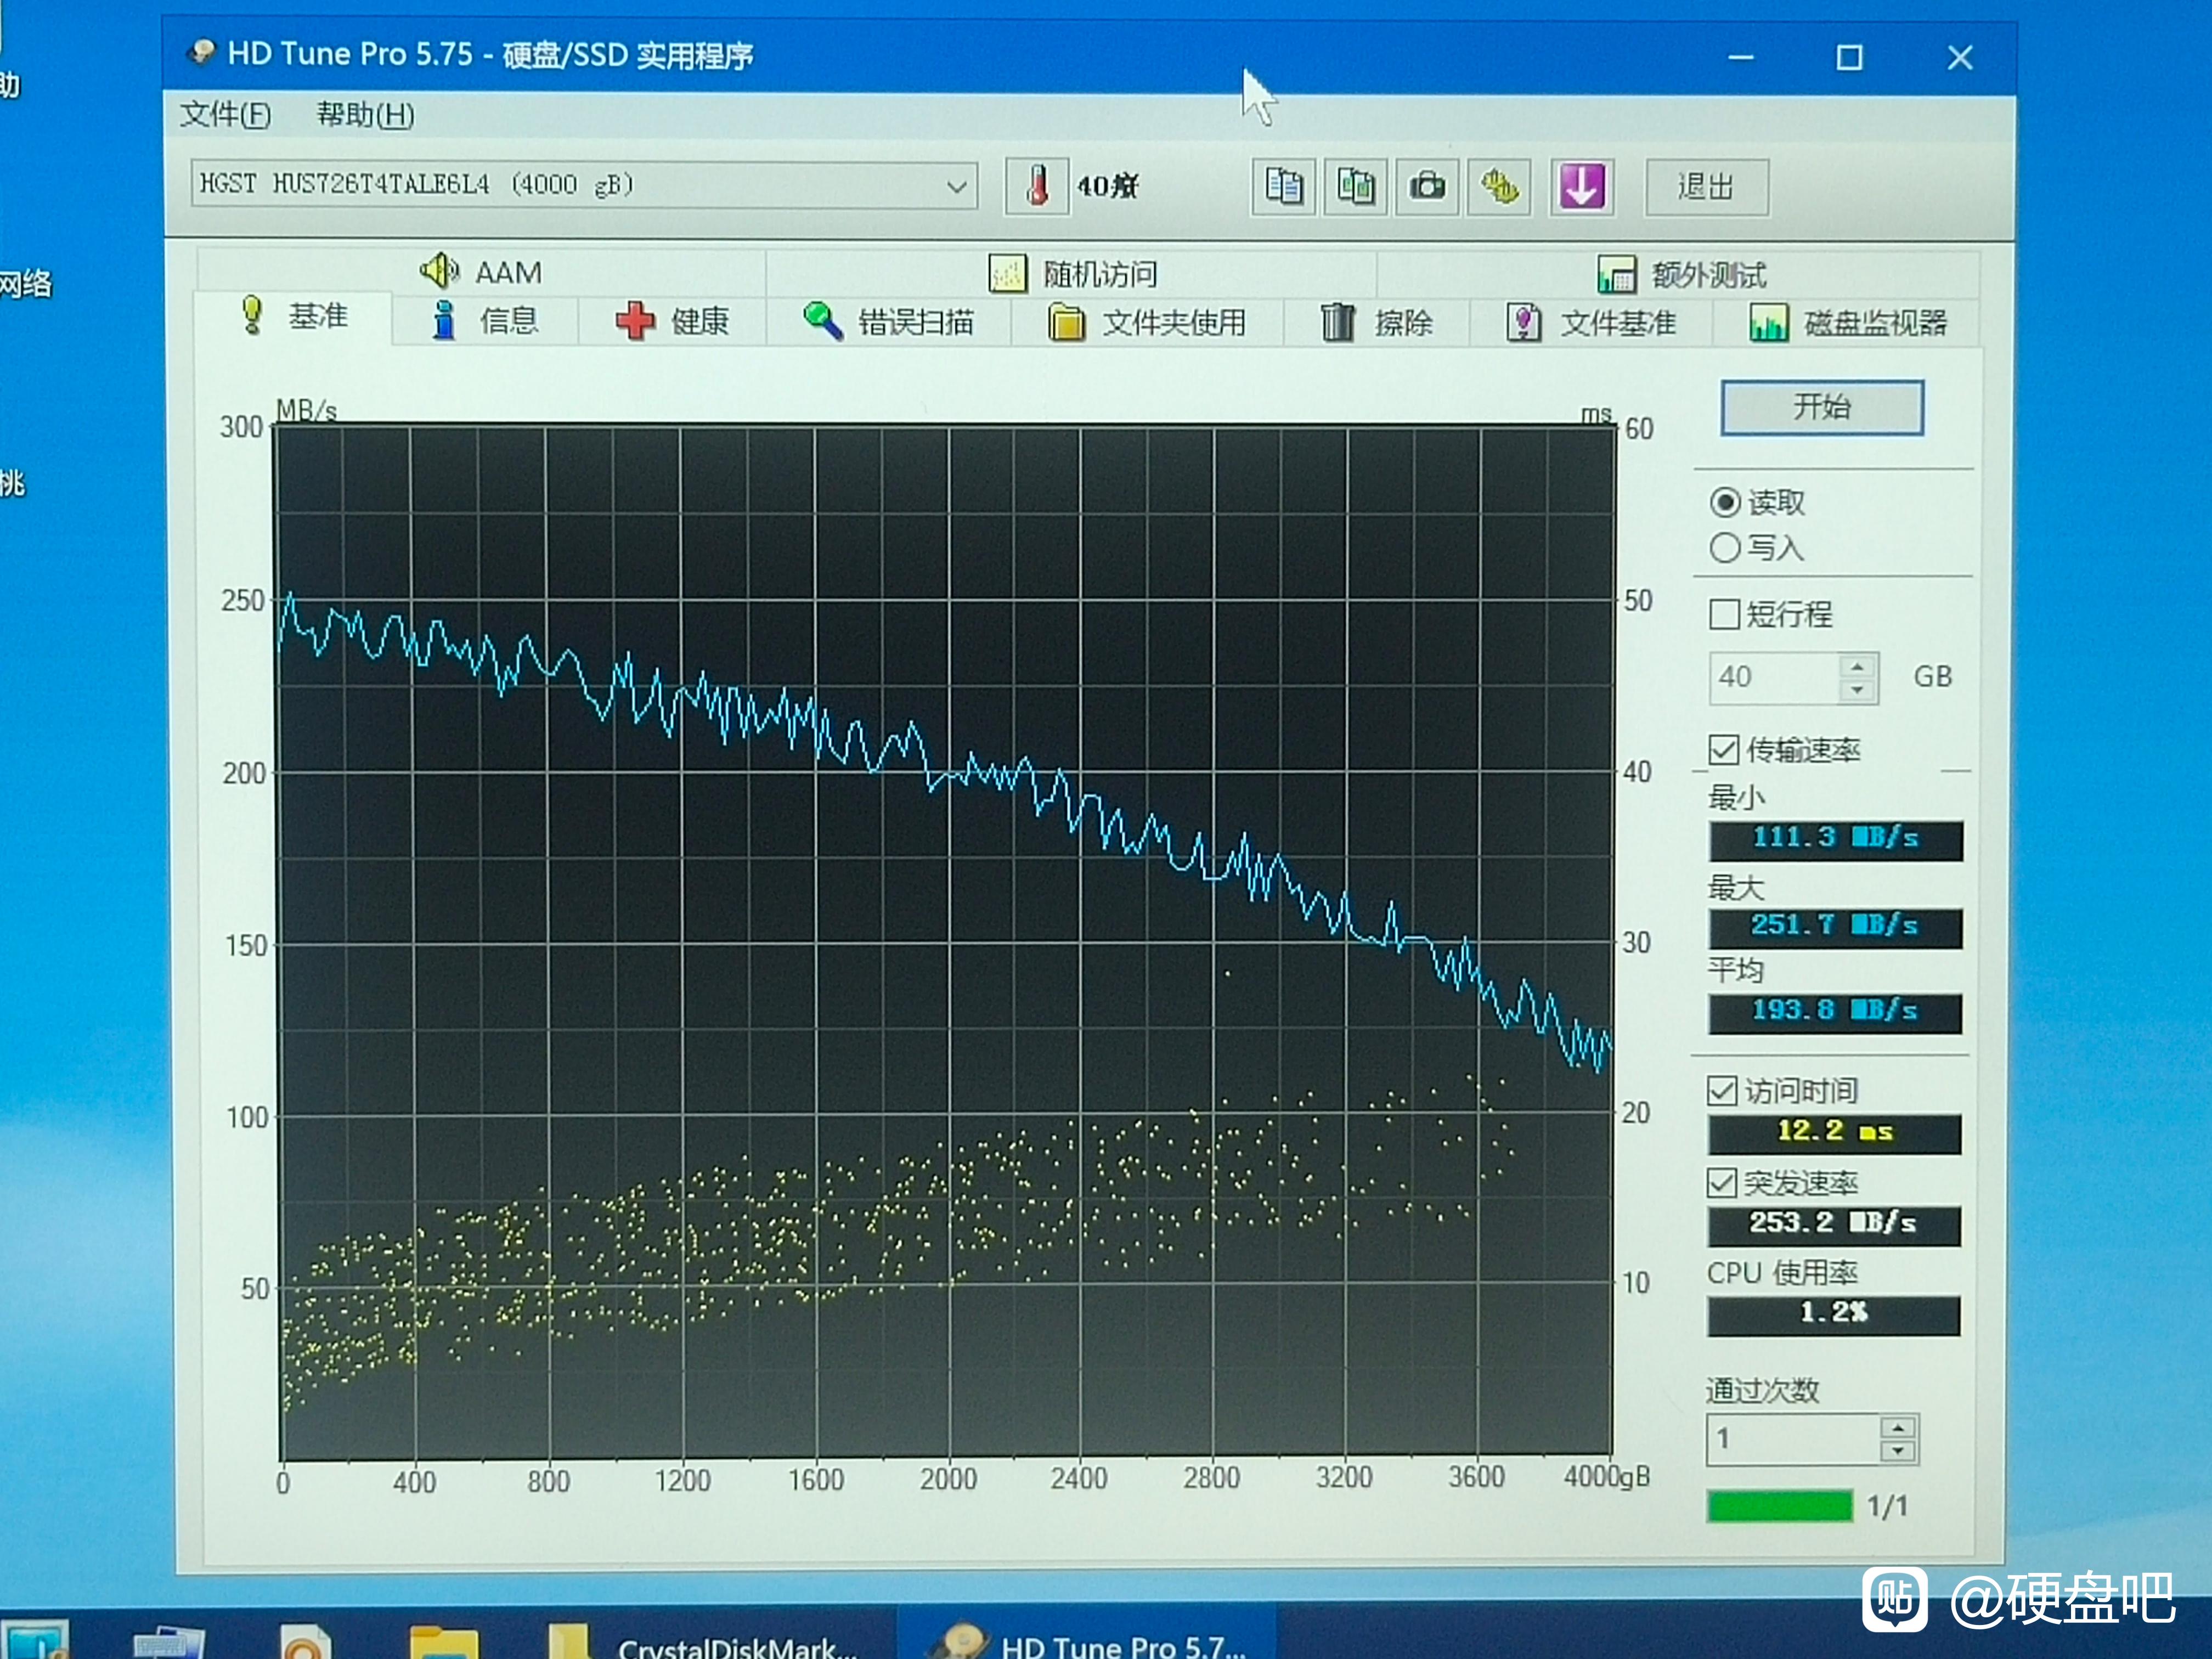Click the 通过次数 pass count input field
This screenshot has height=1659, width=2212.
[1793, 1439]
